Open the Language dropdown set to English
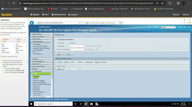 [x=168, y=27]
